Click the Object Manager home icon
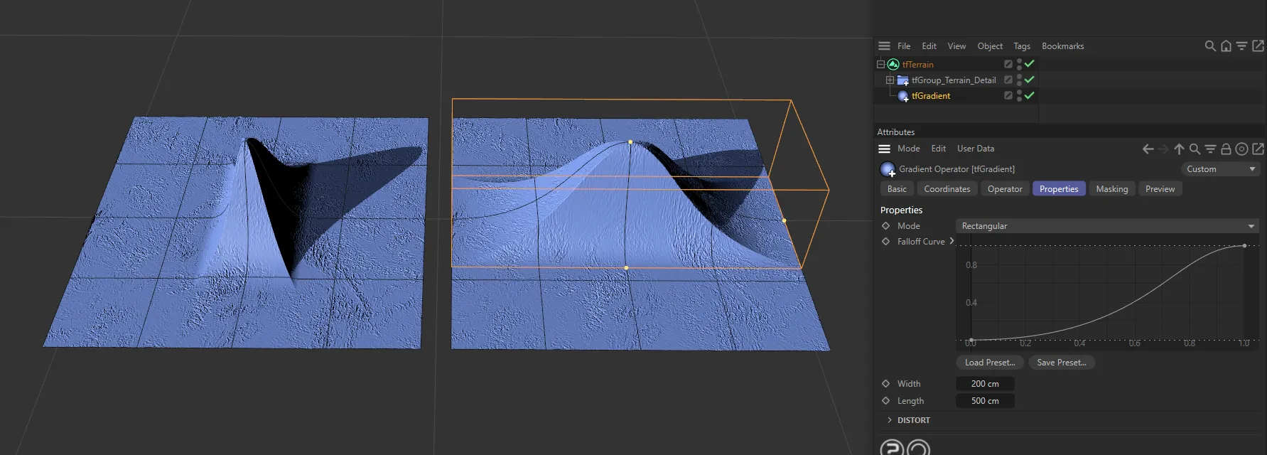The height and width of the screenshot is (455, 1267). (1226, 46)
